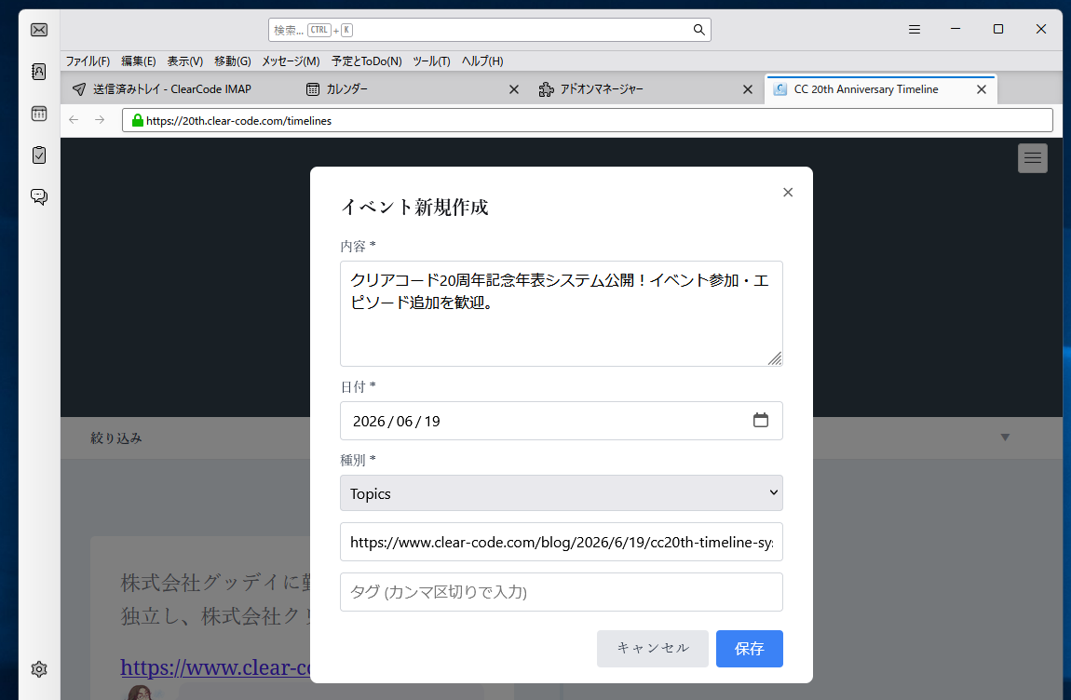This screenshot has height=700, width=1071.
Task: Open the Address Book space
Action: coord(39,72)
